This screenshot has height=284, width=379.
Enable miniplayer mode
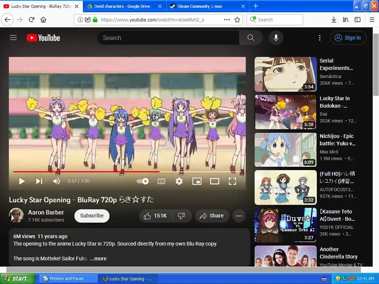pyautogui.click(x=197, y=181)
